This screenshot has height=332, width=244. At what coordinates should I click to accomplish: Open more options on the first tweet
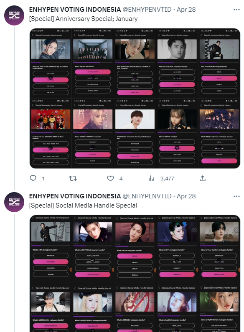point(236,10)
